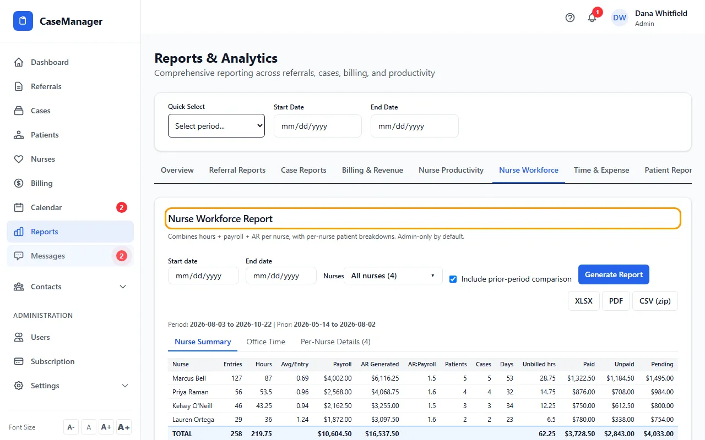
Task: Click the DW user avatar
Action: coord(620,18)
